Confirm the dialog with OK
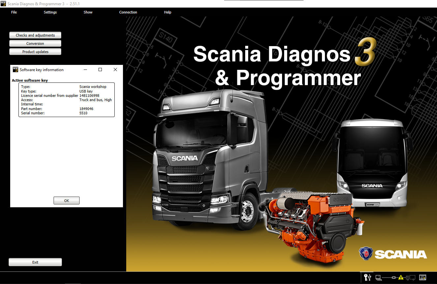The width and height of the screenshot is (437, 284). point(67,201)
